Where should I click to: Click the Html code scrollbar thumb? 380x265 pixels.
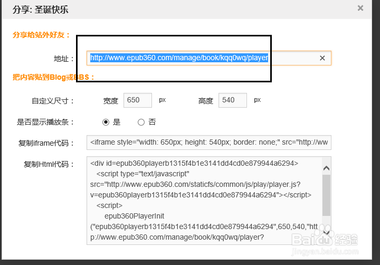[327, 195]
